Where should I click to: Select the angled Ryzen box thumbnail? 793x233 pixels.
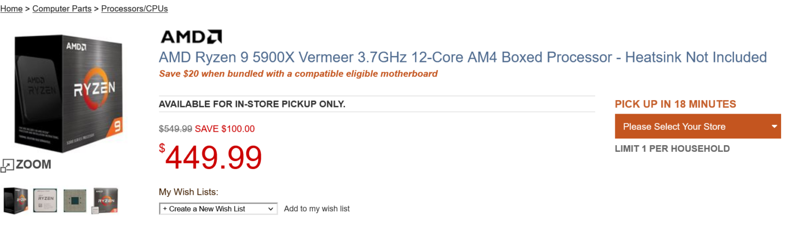(15, 200)
